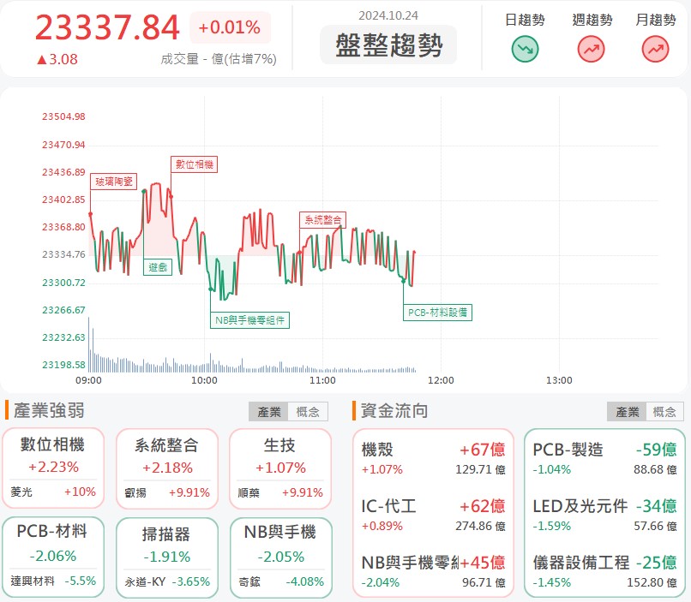Click the green daily trend down icon
The height and width of the screenshot is (602, 691).
525,49
